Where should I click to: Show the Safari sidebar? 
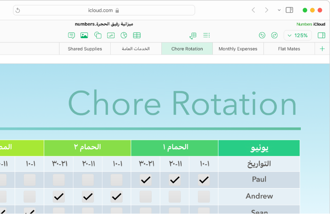point(289,10)
